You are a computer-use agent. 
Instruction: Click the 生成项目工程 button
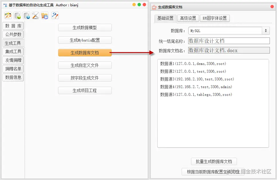pyautogui.click(x=85, y=90)
